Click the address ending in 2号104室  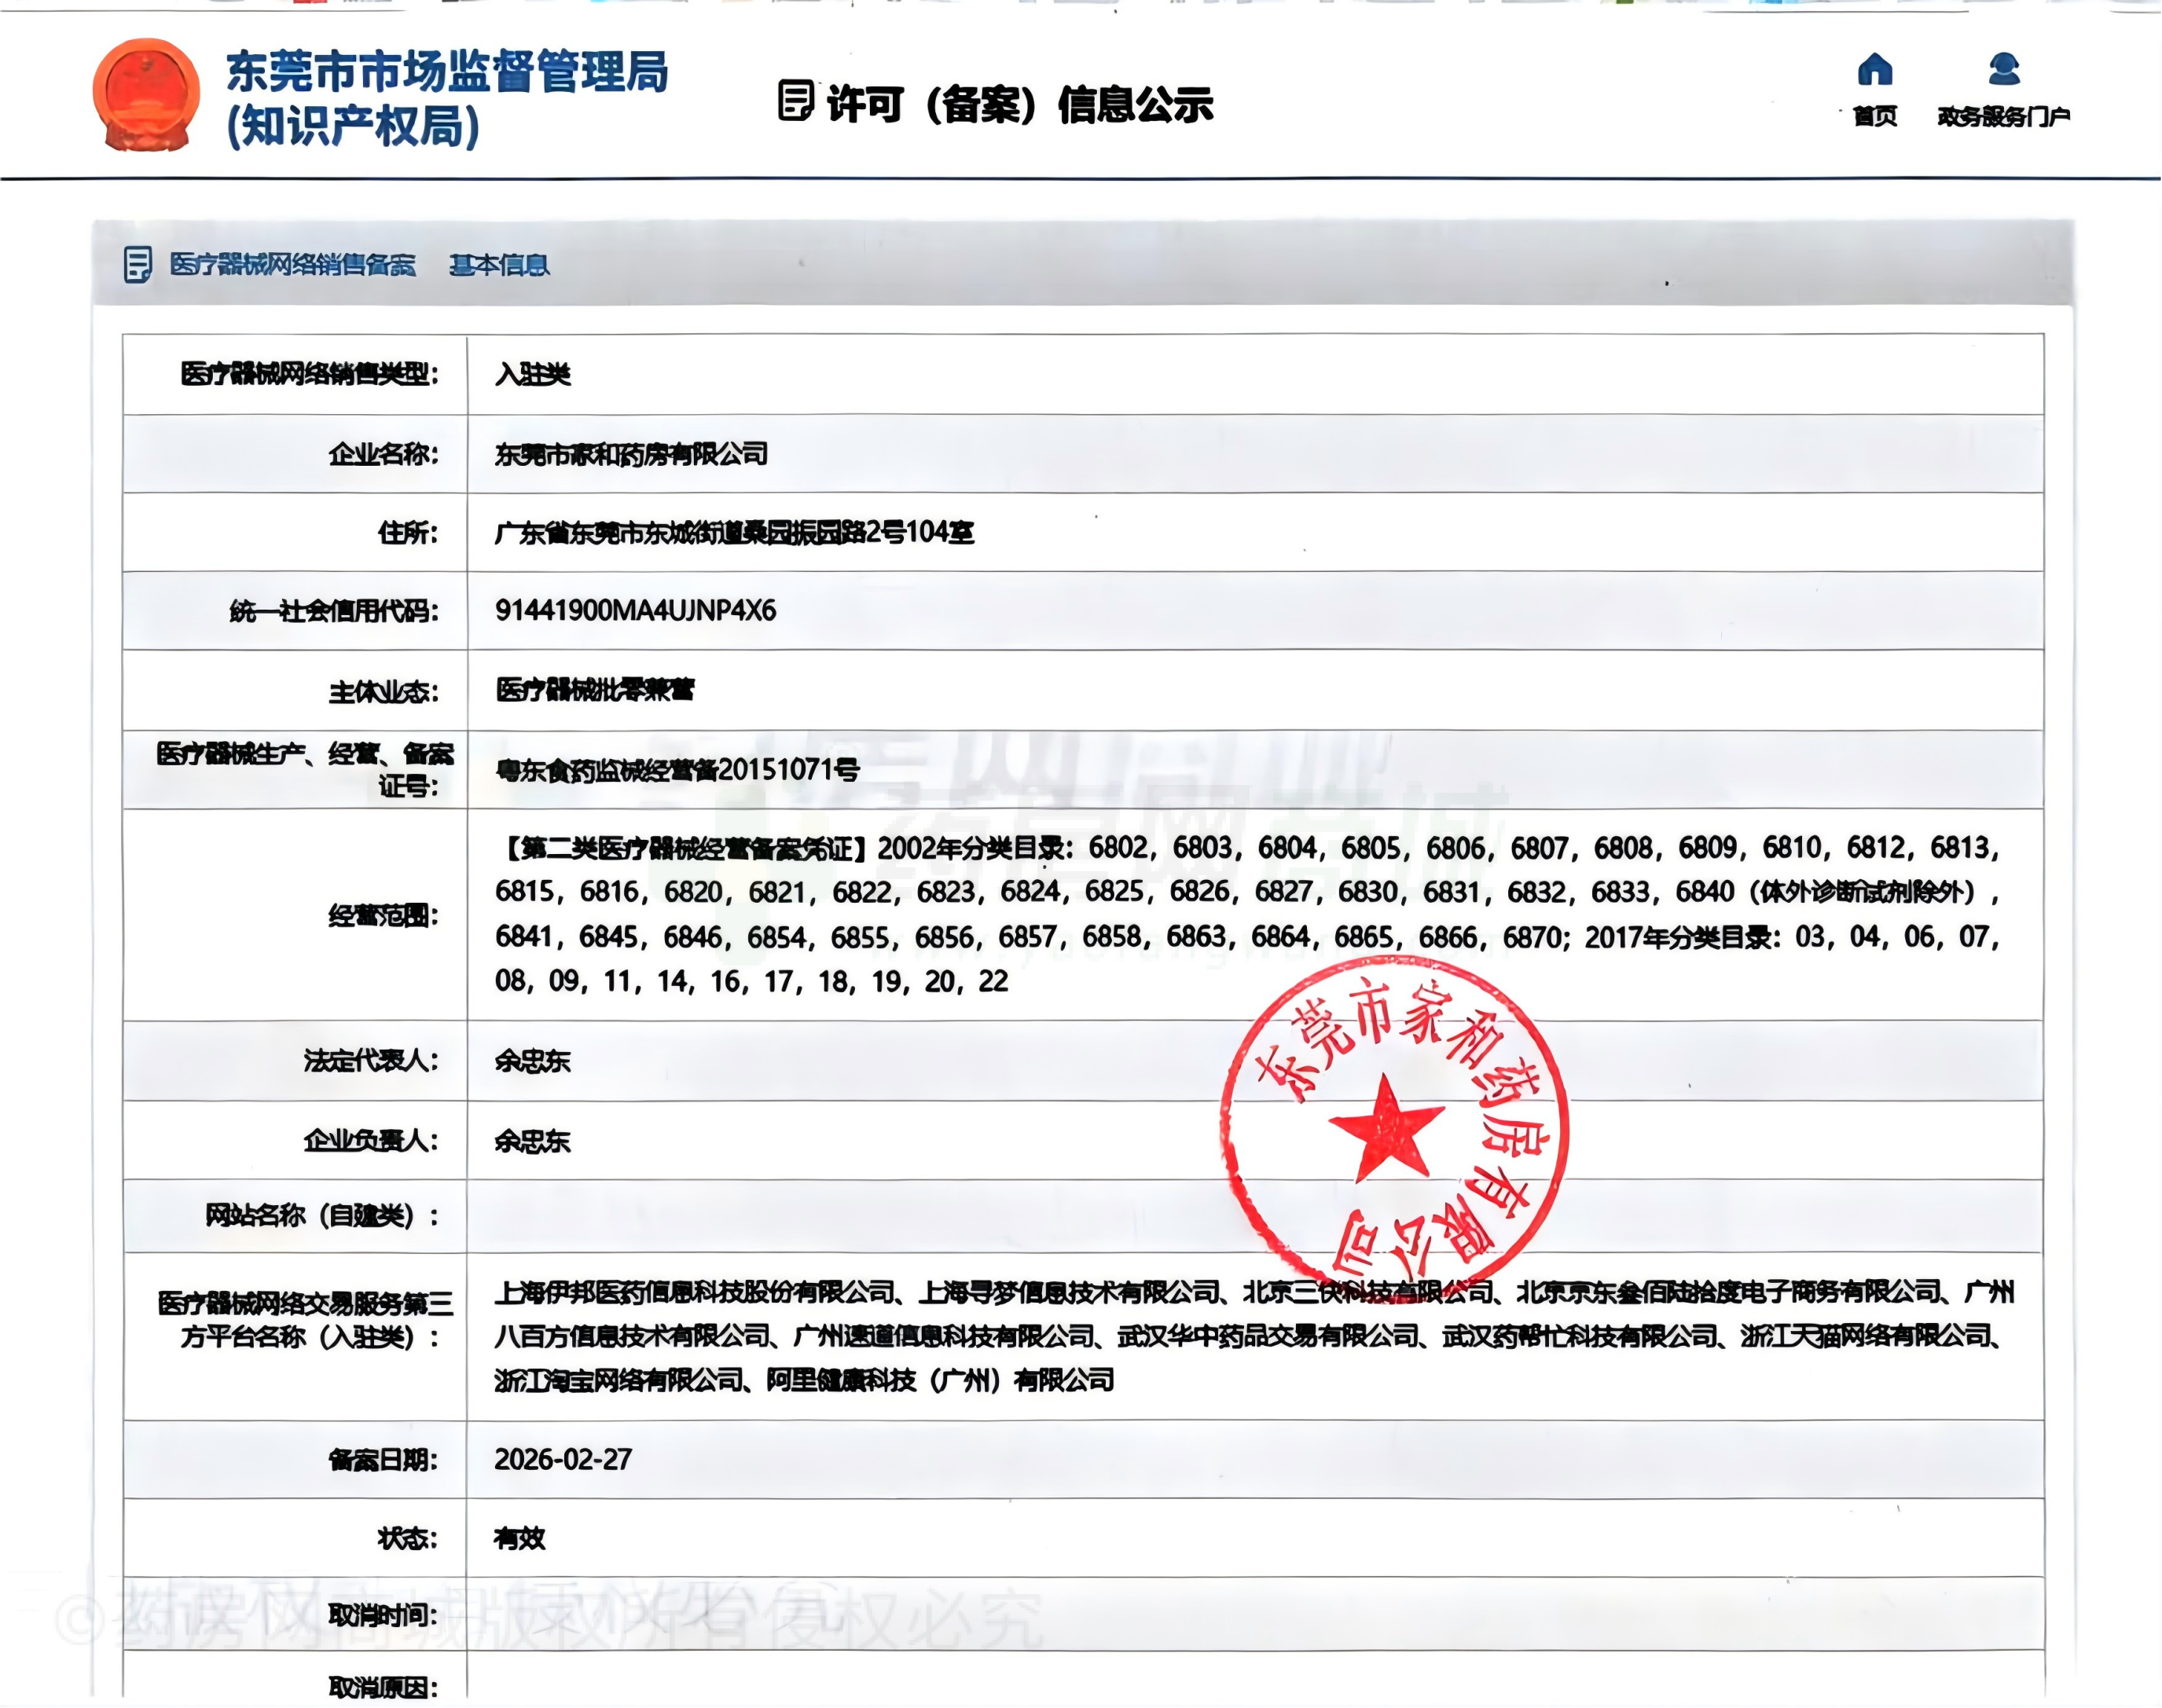733,533
